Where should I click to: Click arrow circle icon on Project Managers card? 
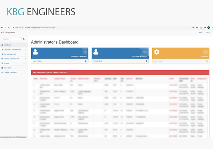click(86, 61)
